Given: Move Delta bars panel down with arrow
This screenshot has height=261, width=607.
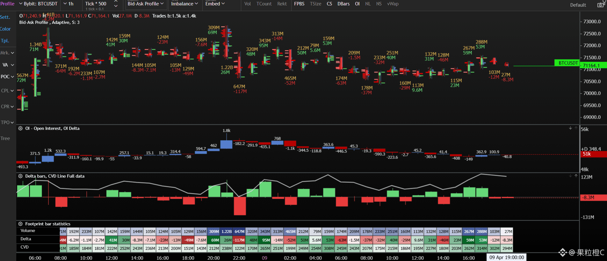Looking at the screenshot, I should pos(570,176).
